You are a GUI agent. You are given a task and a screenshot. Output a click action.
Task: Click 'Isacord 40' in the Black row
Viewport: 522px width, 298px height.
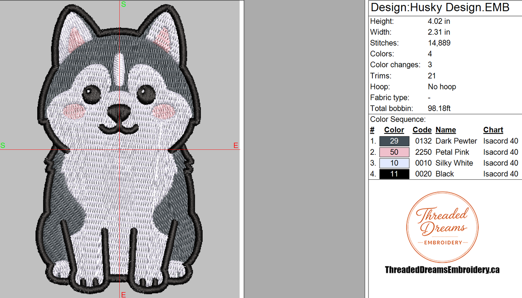[x=501, y=174]
